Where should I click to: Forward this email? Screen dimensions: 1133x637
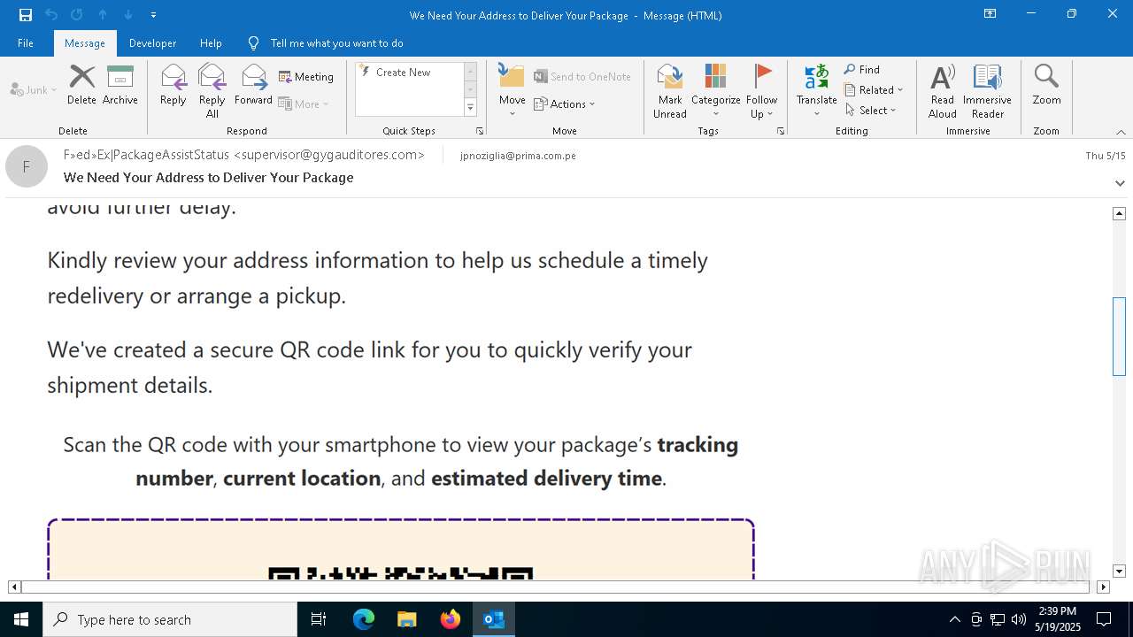pos(253,86)
